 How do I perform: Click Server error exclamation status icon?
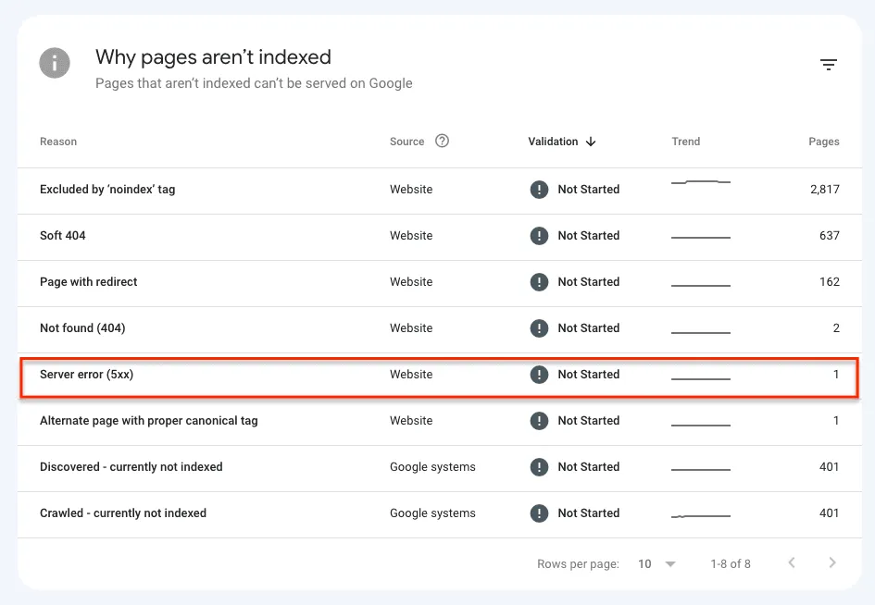pos(539,375)
